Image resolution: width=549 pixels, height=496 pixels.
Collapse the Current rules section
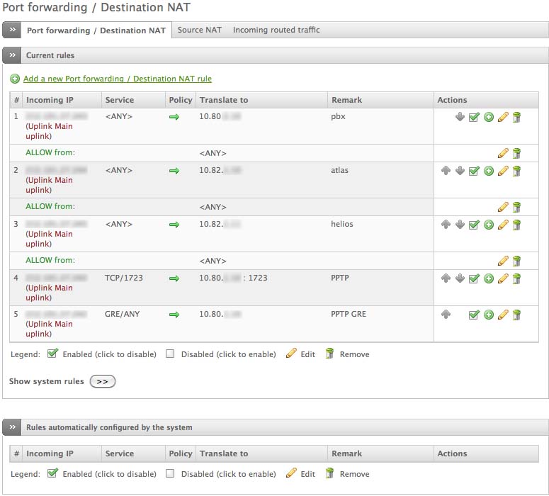click(12, 55)
